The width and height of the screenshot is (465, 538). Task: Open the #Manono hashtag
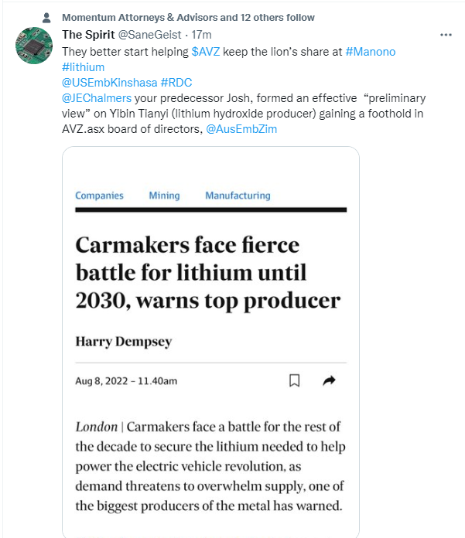coord(371,51)
